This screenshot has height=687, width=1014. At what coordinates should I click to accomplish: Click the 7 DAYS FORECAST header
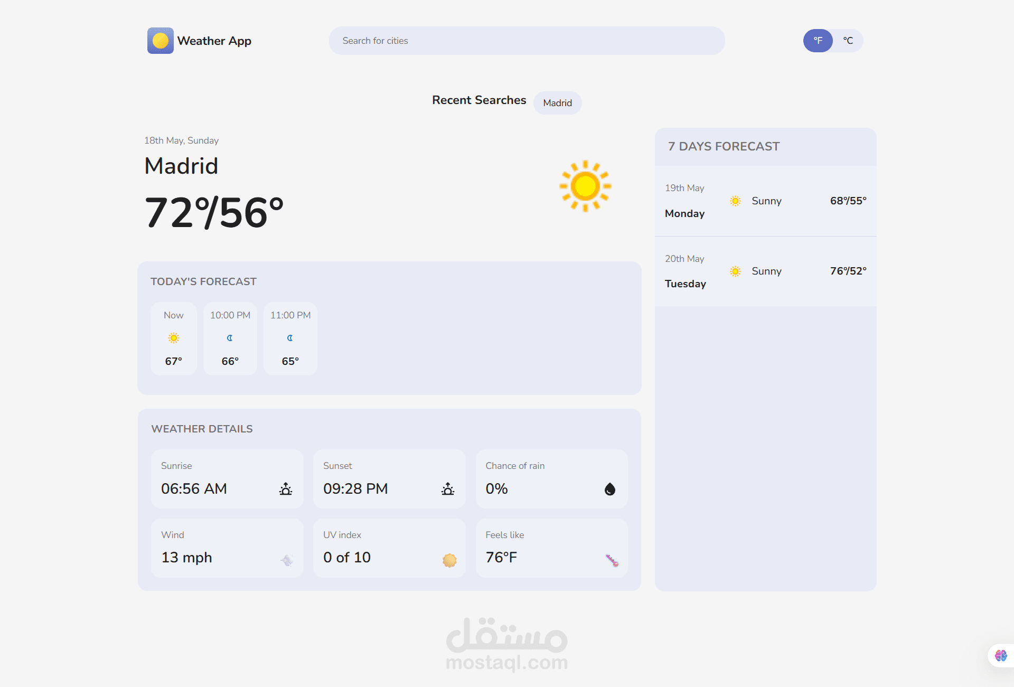(x=724, y=146)
